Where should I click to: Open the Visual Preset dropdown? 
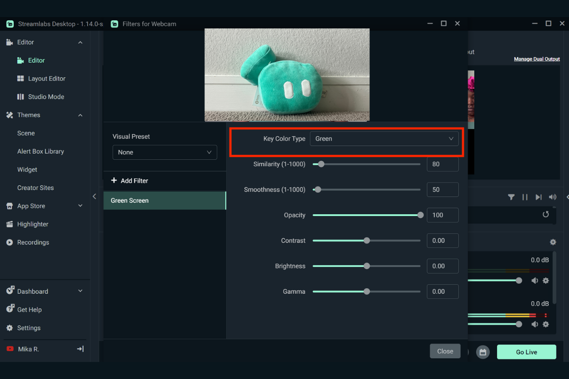[165, 152]
